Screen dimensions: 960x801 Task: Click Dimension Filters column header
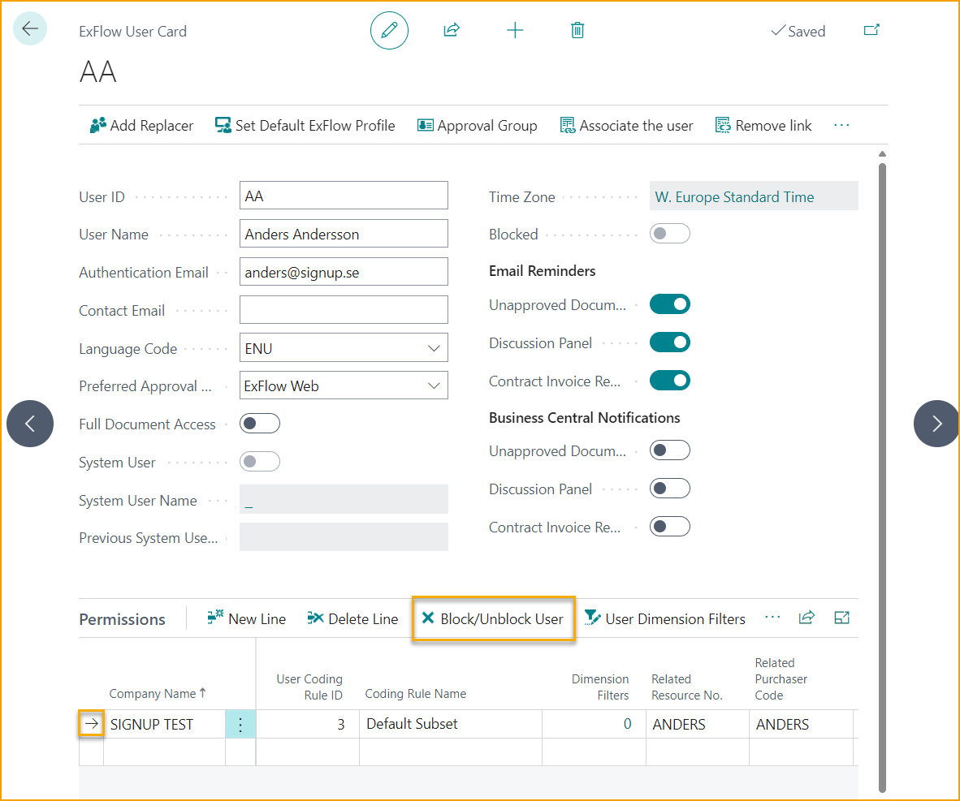tap(600, 687)
